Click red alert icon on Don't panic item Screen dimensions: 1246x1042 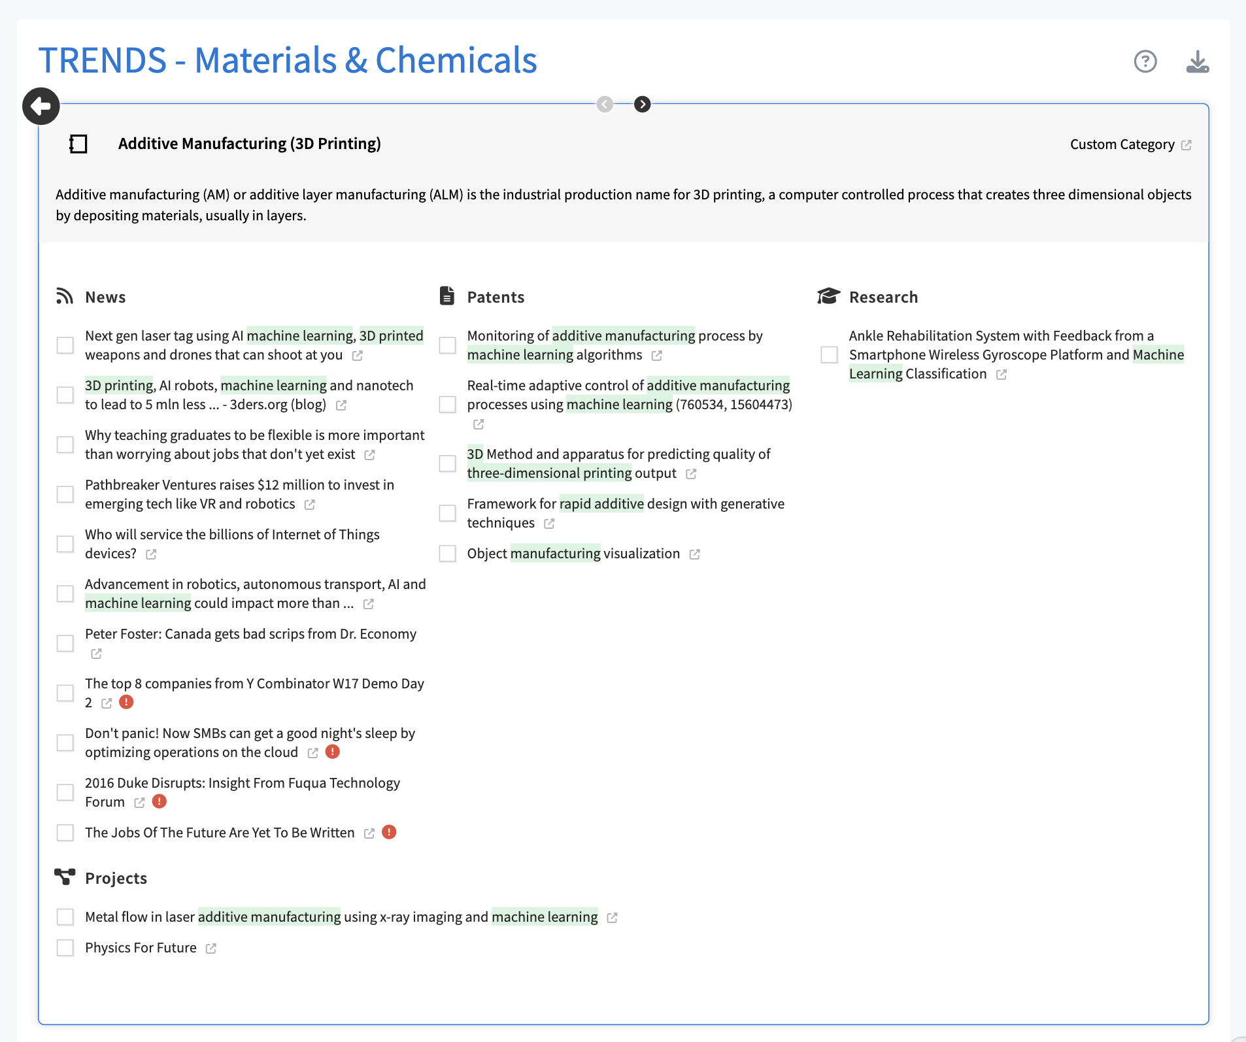pos(333,752)
